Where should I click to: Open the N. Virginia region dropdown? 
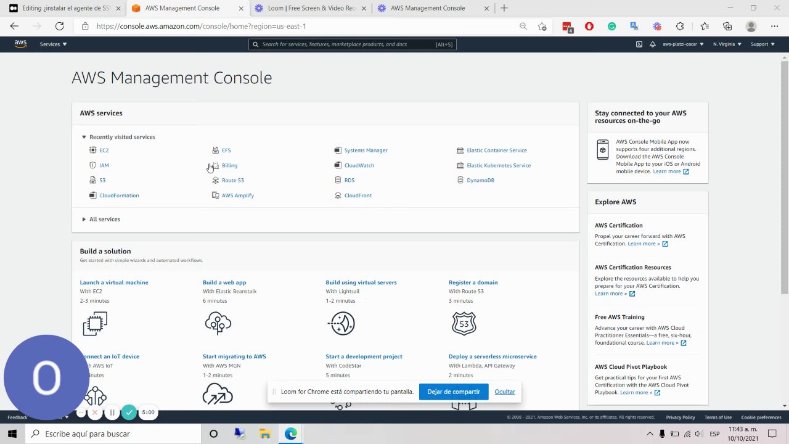727,44
